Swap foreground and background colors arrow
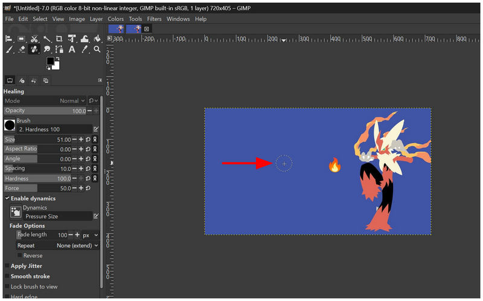This screenshot has height=301, width=483. point(57,58)
